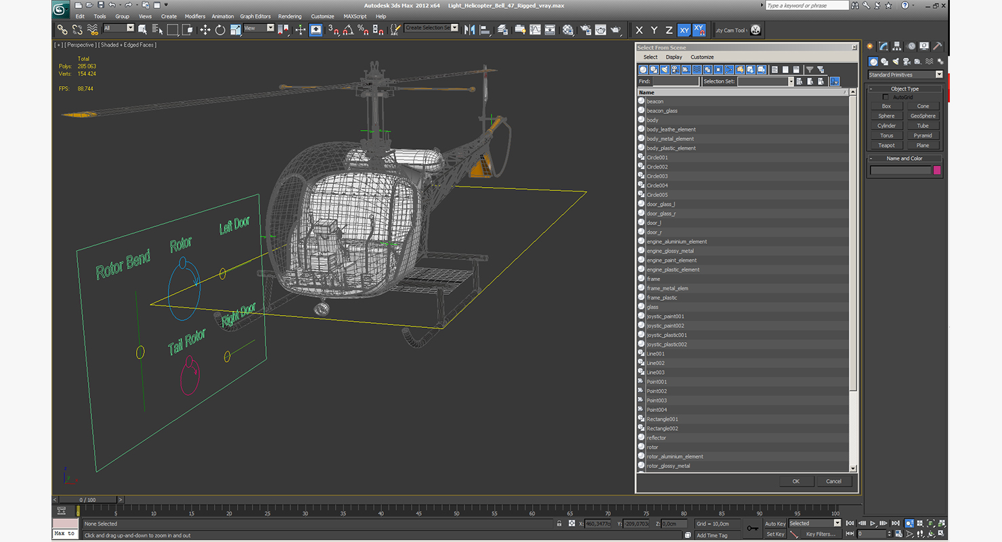The image size is (1002, 542).
Task: Toggle 3D Snaps in toolbar
Action: pos(332,30)
